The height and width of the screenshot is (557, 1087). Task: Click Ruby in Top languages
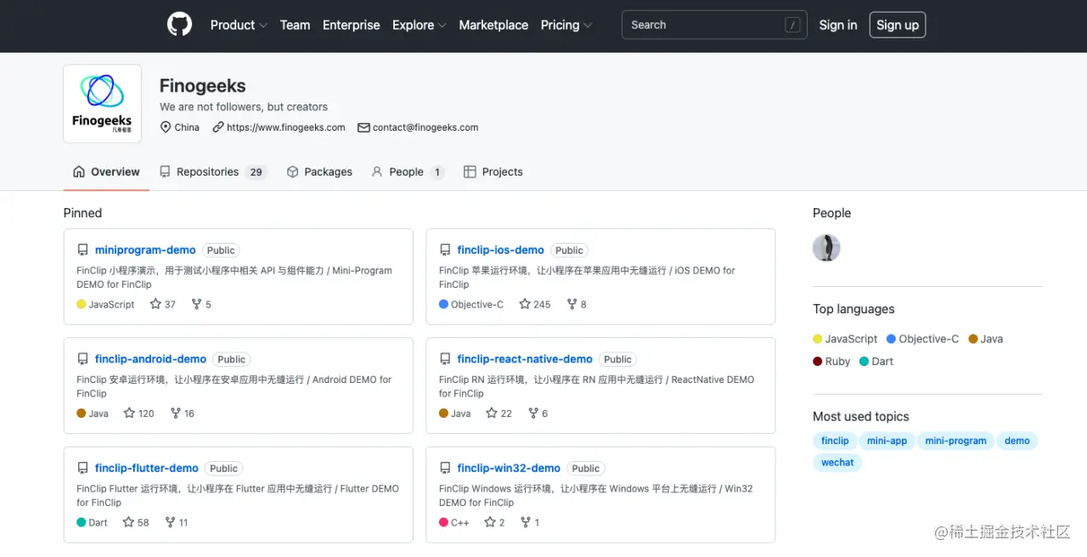pos(831,361)
